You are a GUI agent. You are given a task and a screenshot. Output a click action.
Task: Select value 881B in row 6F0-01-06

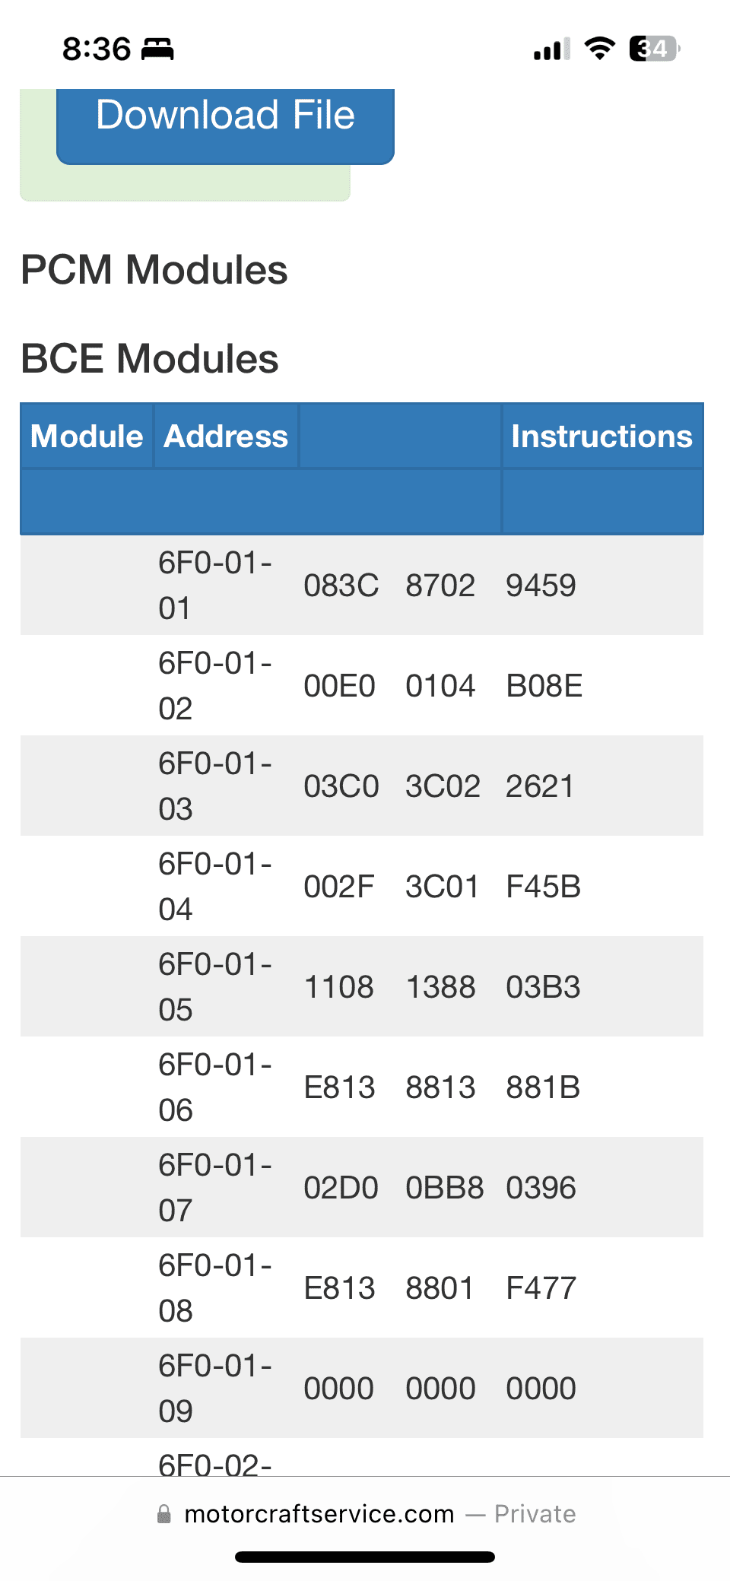pyautogui.click(x=543, y=1087)
